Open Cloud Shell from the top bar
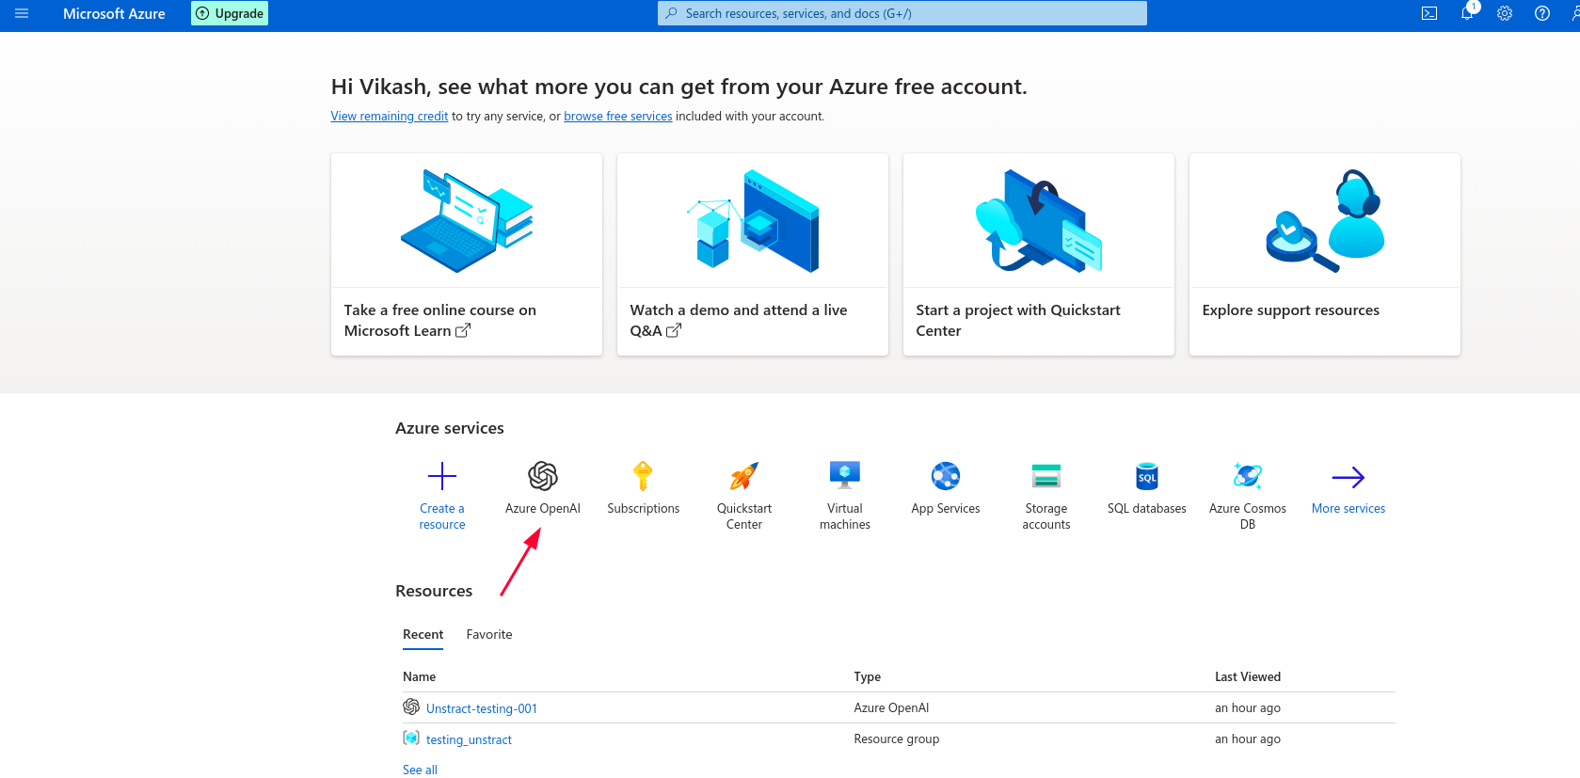 click(1429, 13)
